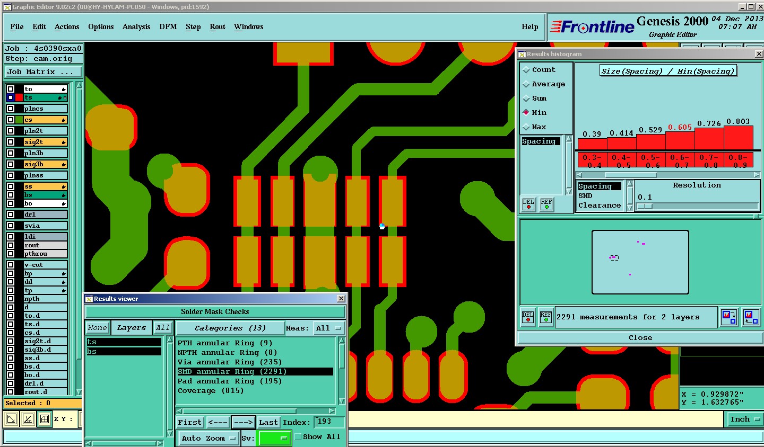Enable the Show All checkbox
Screen dimensions: 764x447
[298, 437]
